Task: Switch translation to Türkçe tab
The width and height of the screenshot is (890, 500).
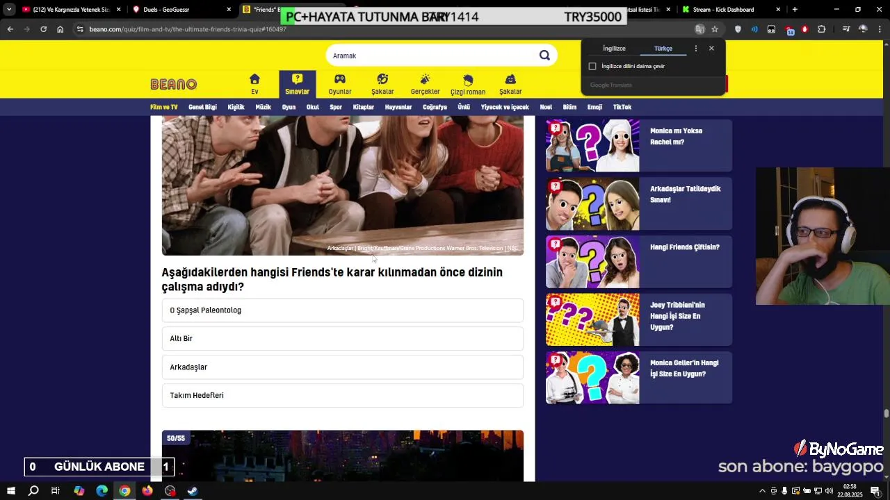Action: [x=663, y=49]
